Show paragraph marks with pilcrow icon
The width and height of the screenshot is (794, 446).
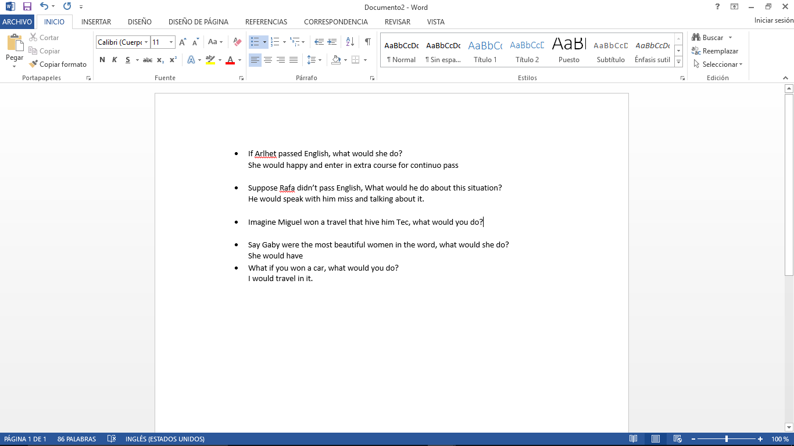tap(367, 42)
